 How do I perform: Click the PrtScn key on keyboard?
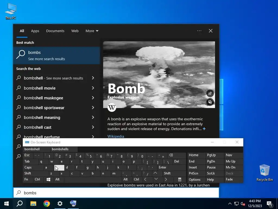196,173
